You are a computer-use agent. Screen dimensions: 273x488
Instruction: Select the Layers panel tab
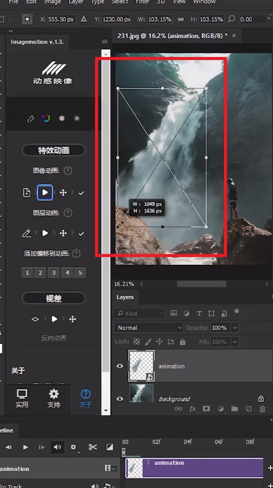tap(125, 297)
